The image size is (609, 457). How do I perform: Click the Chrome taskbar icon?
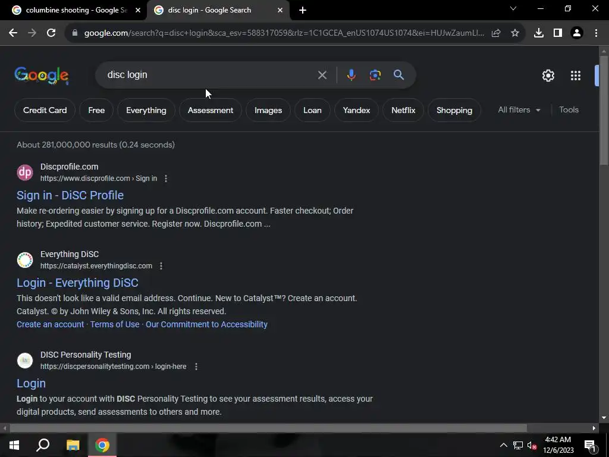tap(102, 445)
